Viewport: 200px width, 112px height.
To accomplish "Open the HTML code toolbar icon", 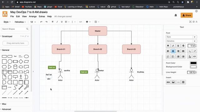I will pos(81,22).
